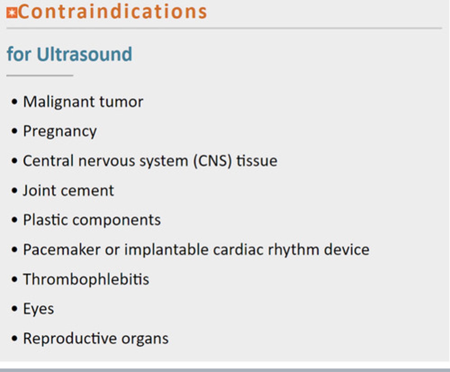The image size is (450, 372).
Task: Click the short divider under 'for Ultrasound'
Action: point(40,75)
